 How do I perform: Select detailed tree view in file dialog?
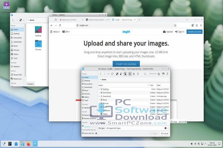125,74
